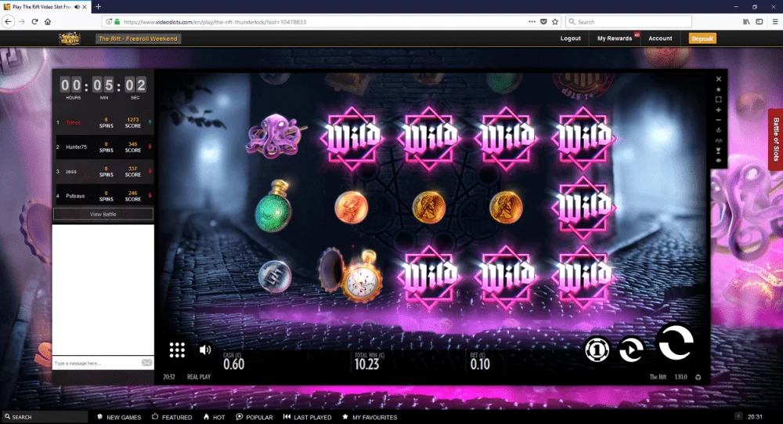Click the minus icon in game sidebar
Image resolution: width=783 pixels, height=424 pixels.
[x=719, y=120]
